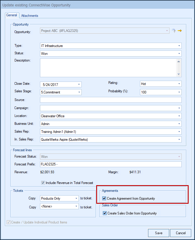Open the Products Only copy-to-ticket dropdown
Viewport: 195px width, 240px height.
[x=76, y=199]
